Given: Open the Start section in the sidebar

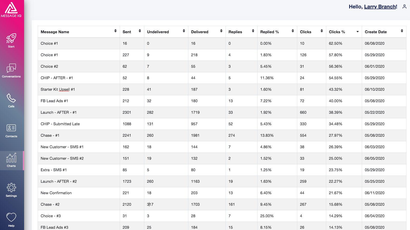Looking at the screenshot, I should click(x=11, y=41).
